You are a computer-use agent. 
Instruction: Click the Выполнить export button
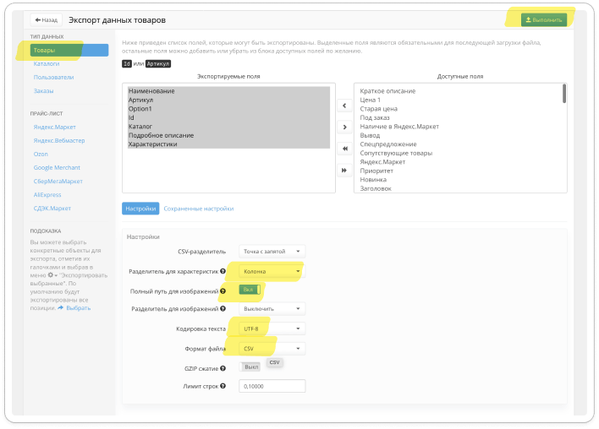click(544, 19)
